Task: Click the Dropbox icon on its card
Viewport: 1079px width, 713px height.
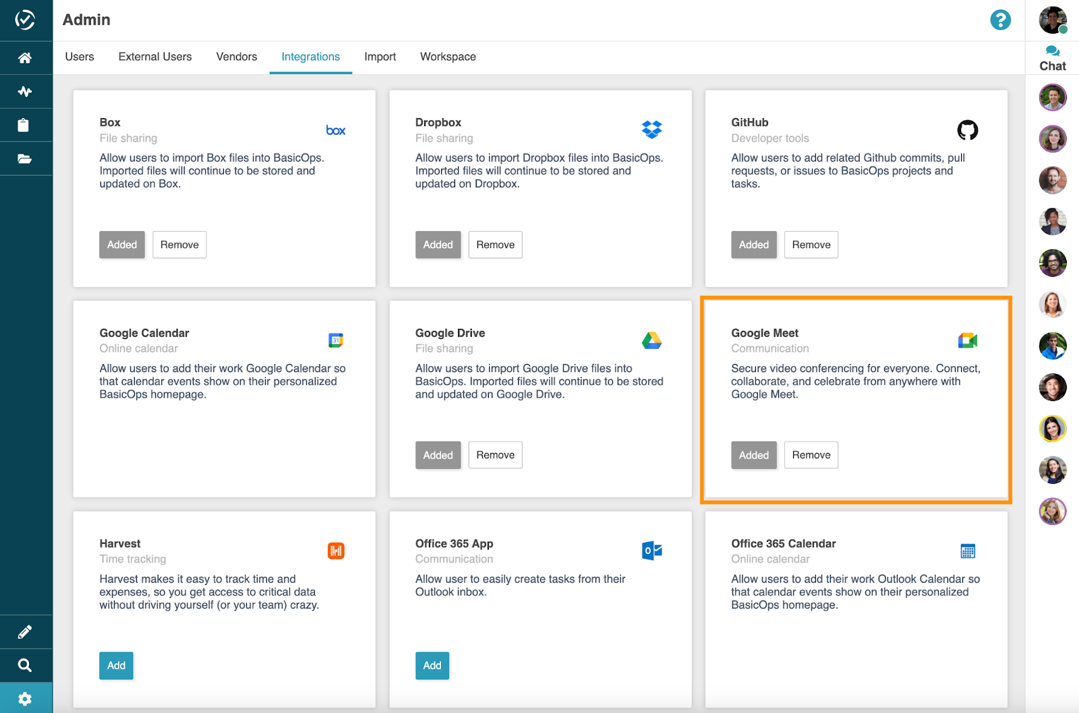Action: 652,129
